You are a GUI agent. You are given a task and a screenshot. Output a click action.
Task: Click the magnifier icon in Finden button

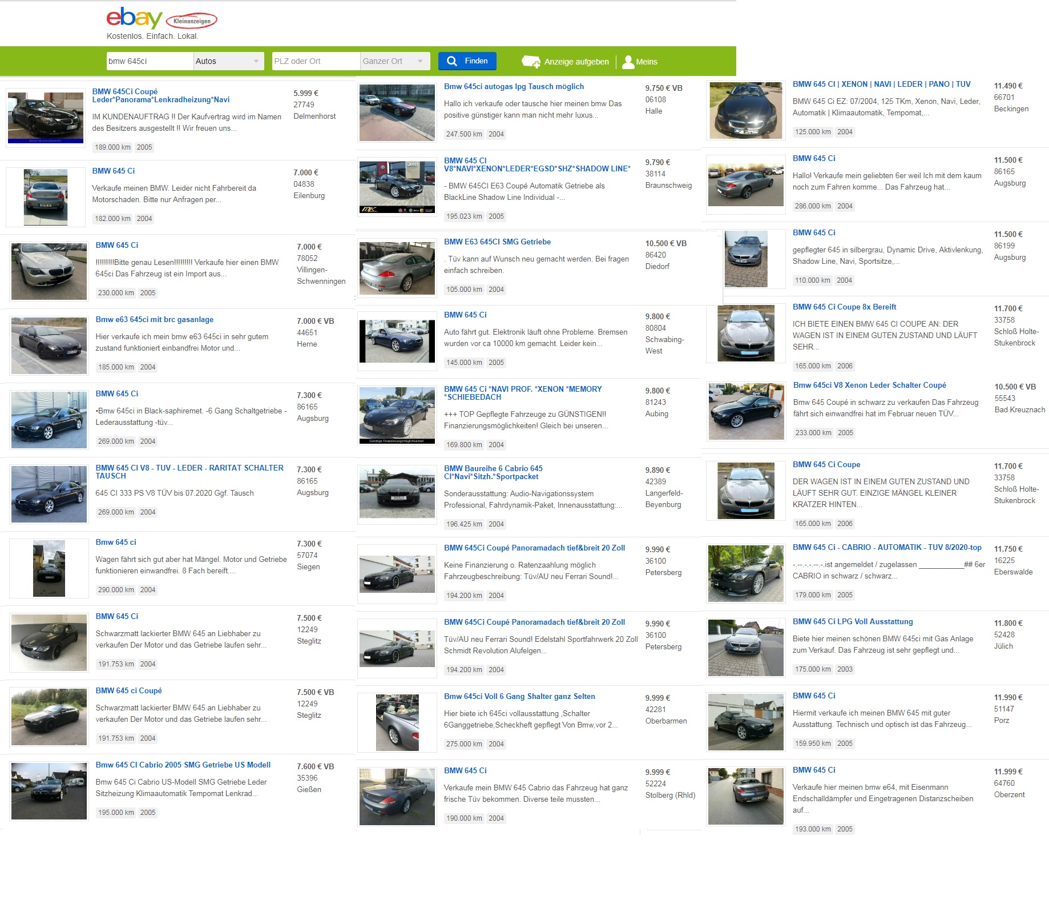[451, 61]
